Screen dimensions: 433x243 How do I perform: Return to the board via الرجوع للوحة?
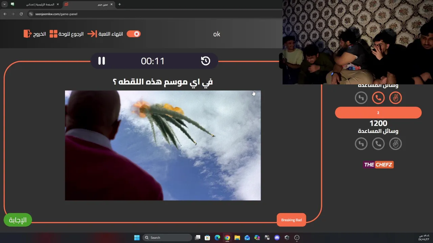(x=71, y=34)
